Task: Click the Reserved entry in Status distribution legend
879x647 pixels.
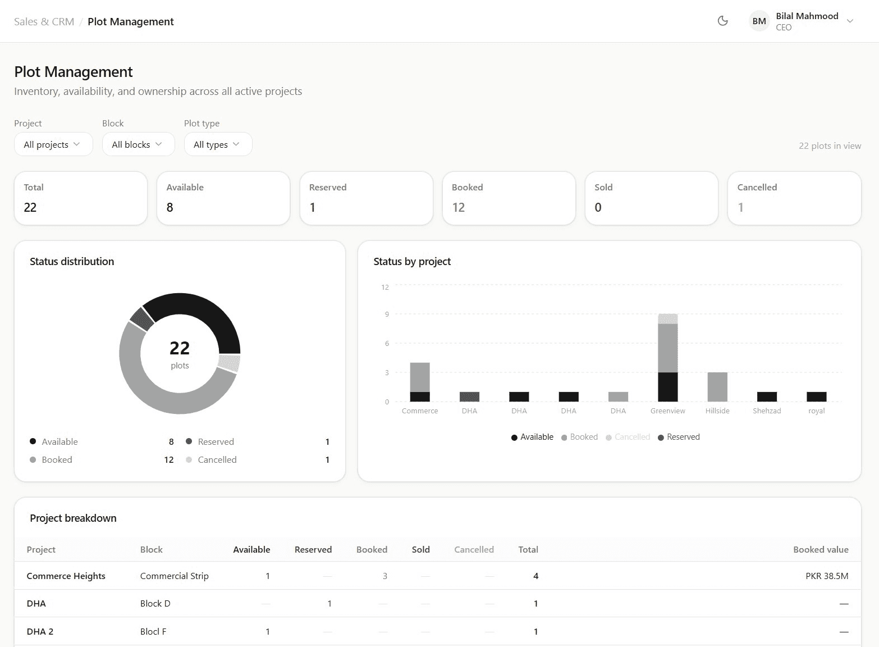Action: 258,441
